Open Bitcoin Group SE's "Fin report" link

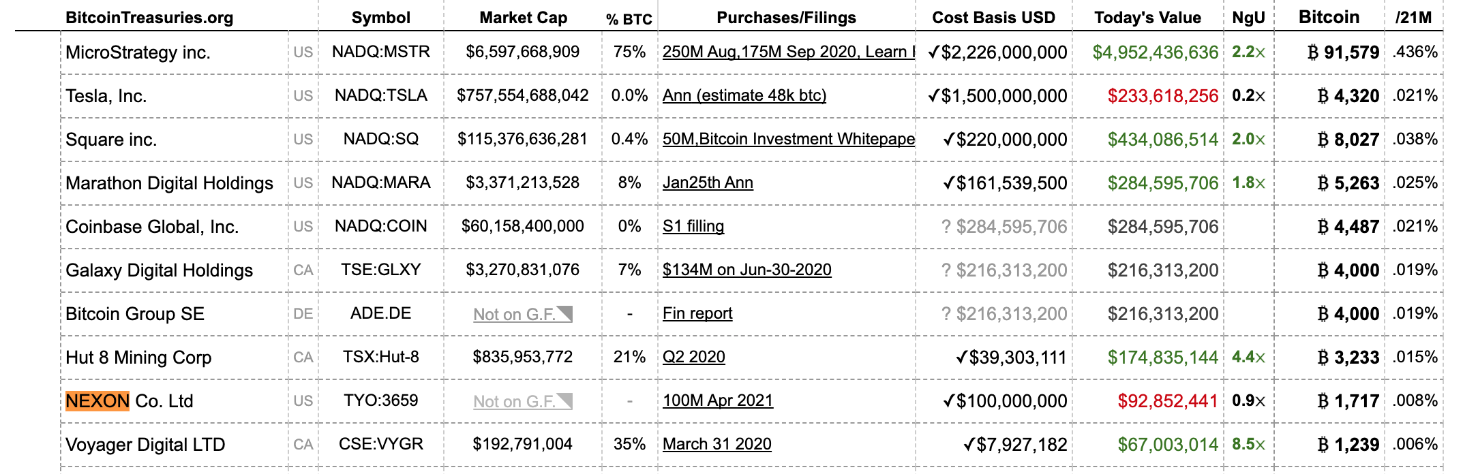(697, 313)
